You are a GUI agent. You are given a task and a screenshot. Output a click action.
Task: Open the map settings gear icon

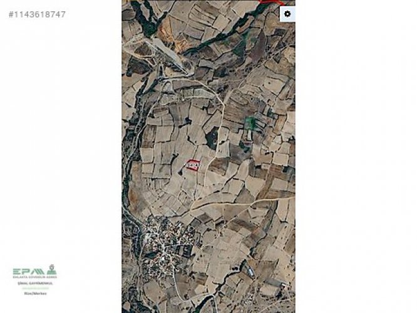pos(287,14)
